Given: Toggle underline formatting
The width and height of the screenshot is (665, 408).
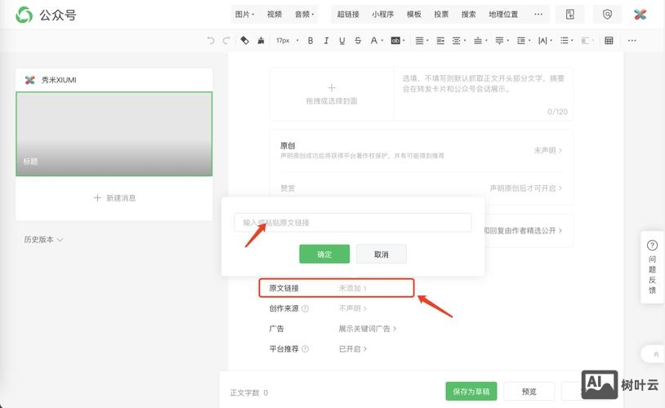Looking at the screenshot, I should (x=341, y=41).
